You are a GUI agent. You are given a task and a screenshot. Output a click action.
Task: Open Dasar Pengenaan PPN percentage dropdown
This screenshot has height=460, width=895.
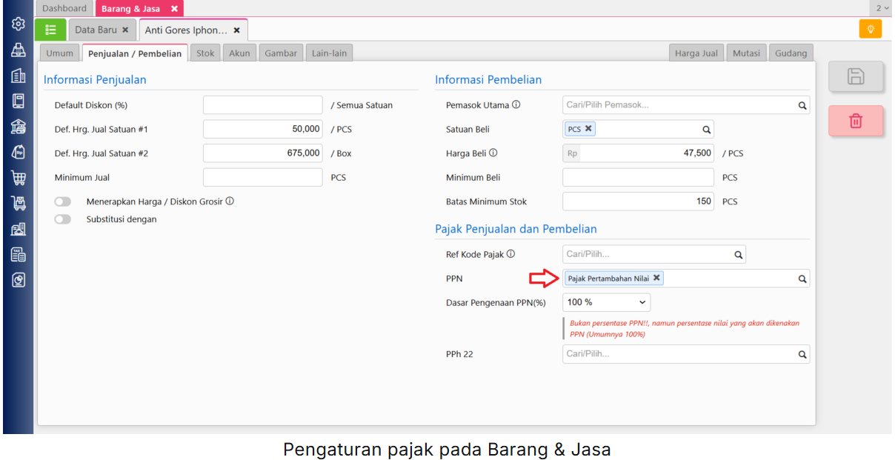tap(606, 302)
